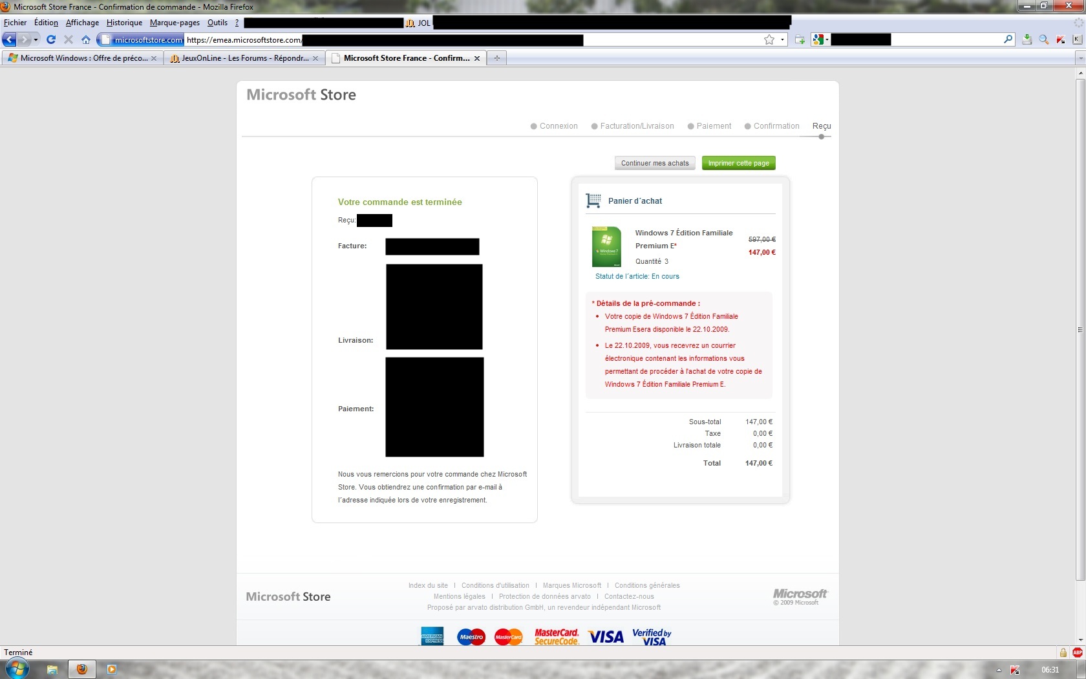The width and height of the screenshot is (1086, 679).
Task: Open the back/forward history dropdown arrow
Action: pos(36,39)
